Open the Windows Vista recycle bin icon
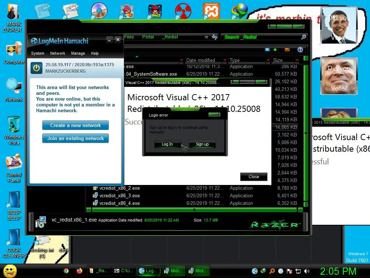 pos(14,130)
